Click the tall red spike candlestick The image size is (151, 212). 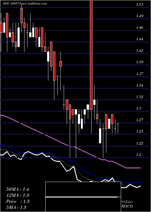[x=91, y=55]
